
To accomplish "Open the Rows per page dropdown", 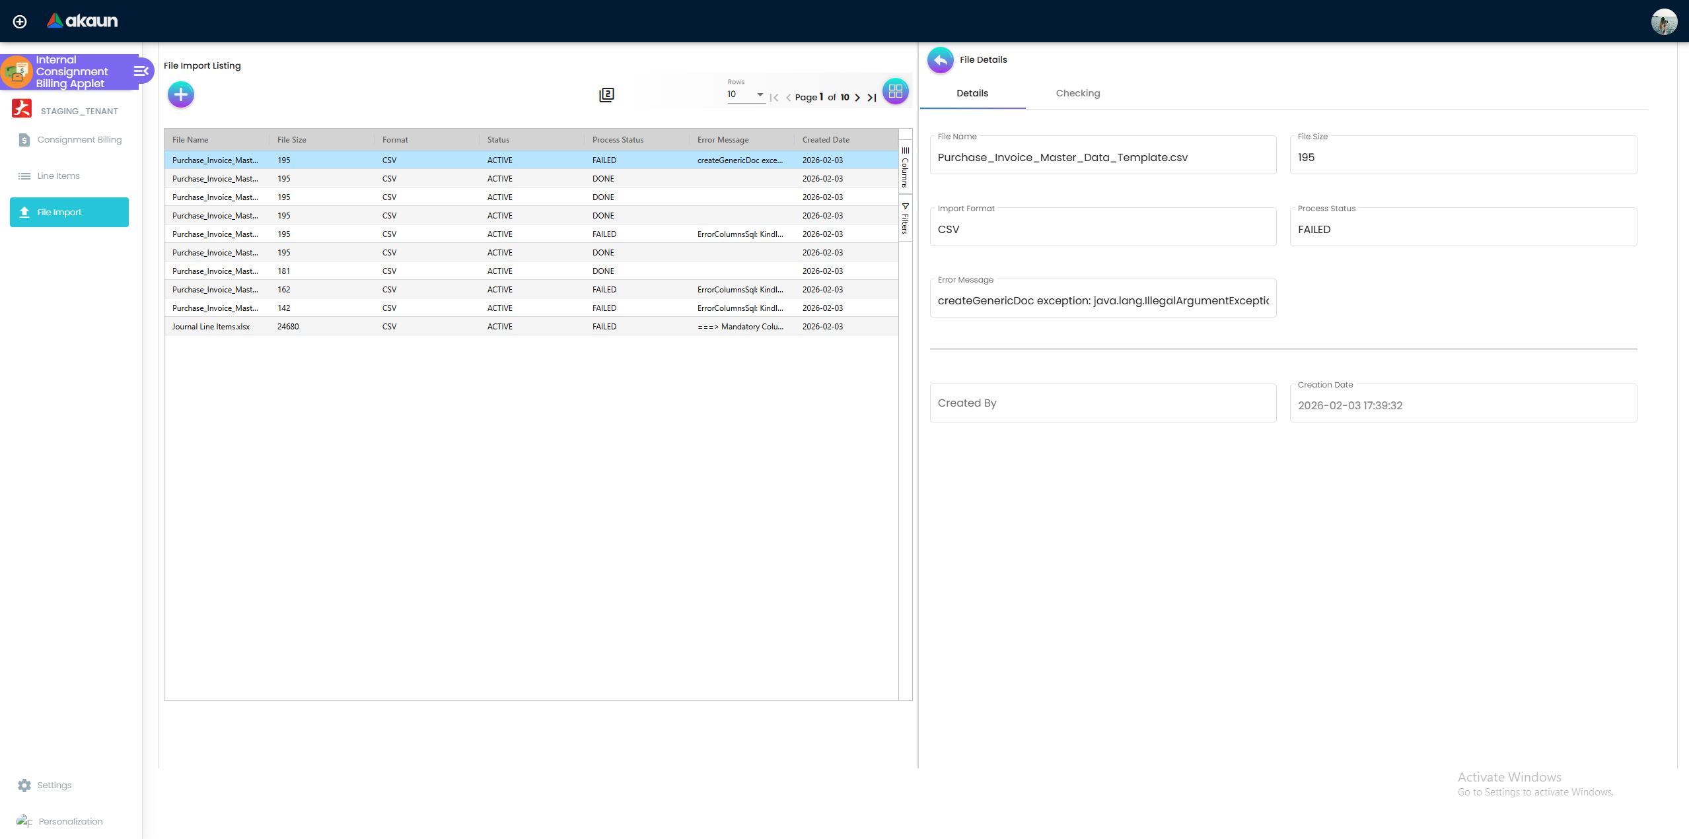I will [746, 94].
